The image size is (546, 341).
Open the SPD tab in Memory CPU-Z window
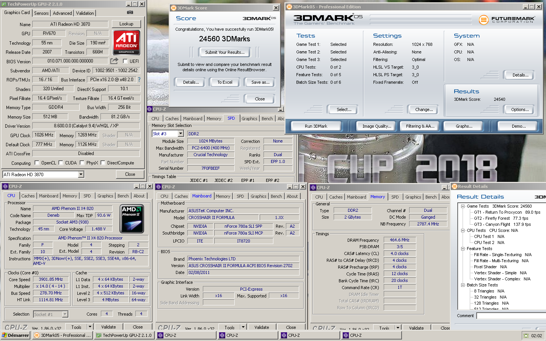[395, 197]
